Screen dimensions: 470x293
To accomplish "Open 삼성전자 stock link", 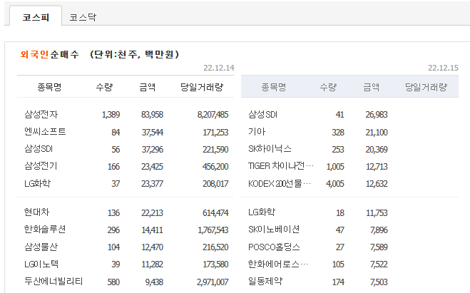I will click(41, 114).
